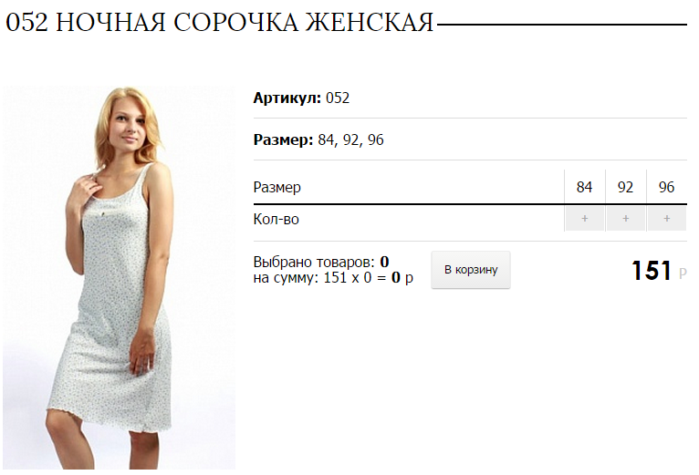Image resolution: width=699 pixels, height=475 pixels.
Task: Select the 92 size column header
Action: pos(625,187)
